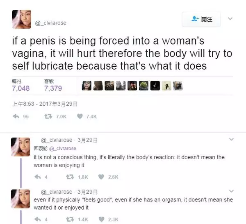246x224 pixels.
Task: Retweet the reply showing 1.4K retweets
Action: pos(70,219)
